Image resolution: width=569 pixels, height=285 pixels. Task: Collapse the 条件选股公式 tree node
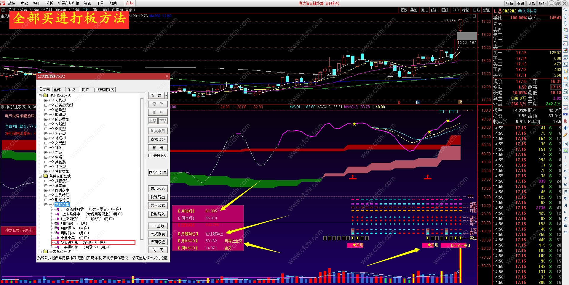click(40, 176)
